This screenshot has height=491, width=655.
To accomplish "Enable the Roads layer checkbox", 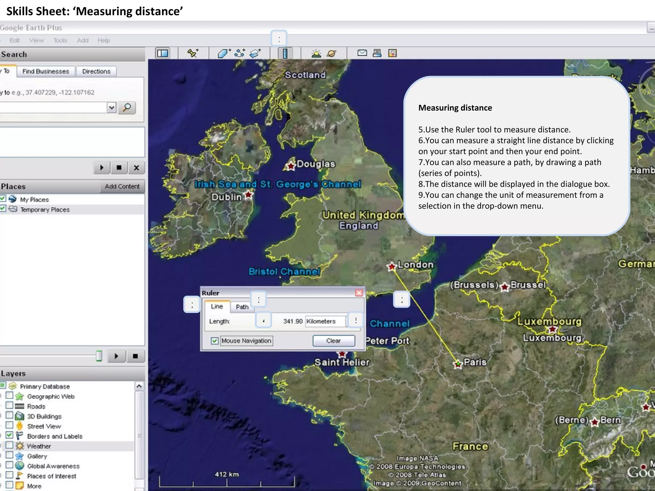I will (x=10, y=406).
